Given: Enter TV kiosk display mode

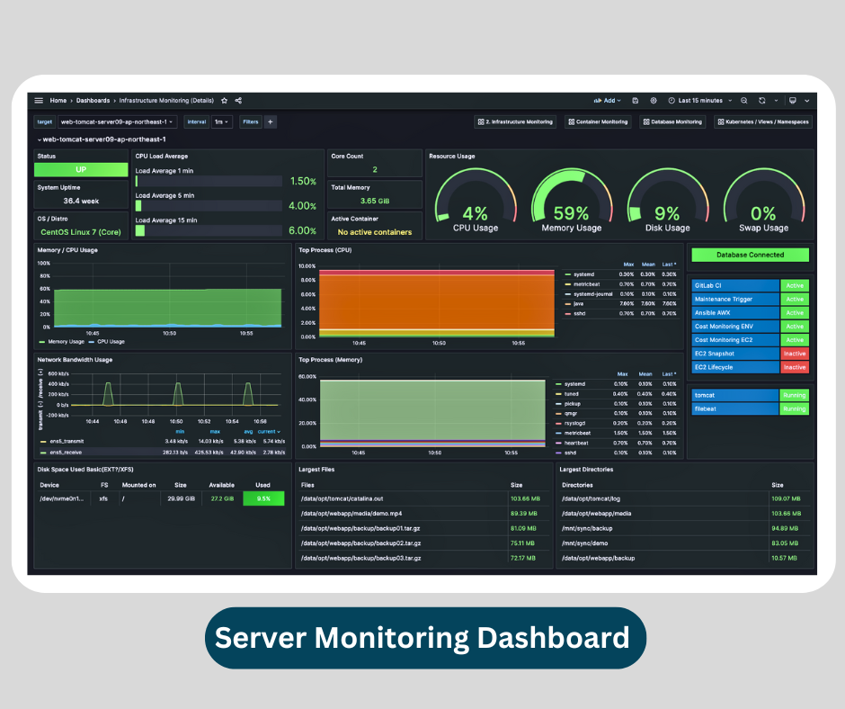Looking at the screenshot, I should tap(792, 101).
